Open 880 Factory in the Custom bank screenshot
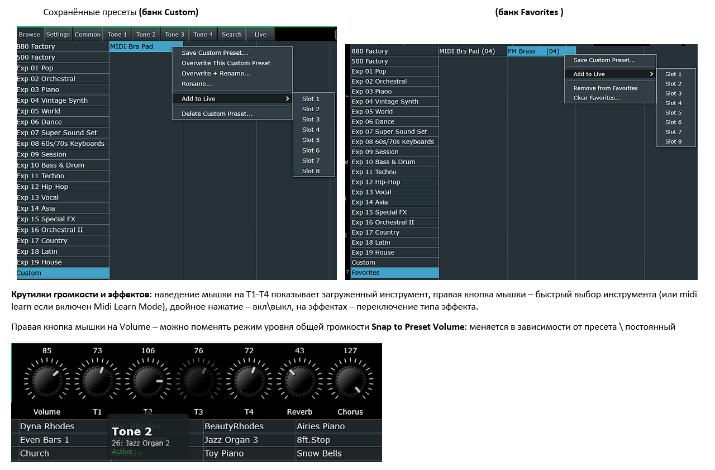715x470 pixels. click(63, 47)
